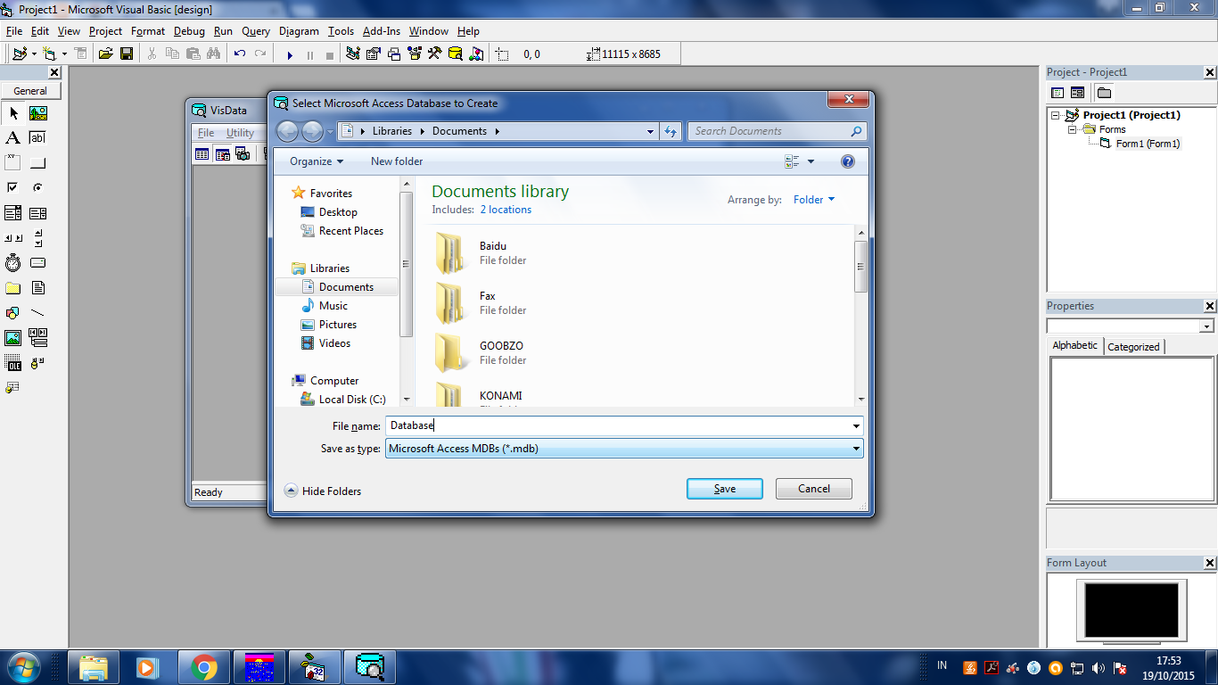Create a New folder in Documents
Screen dimensions: 1218x685
tap(396, 161)
